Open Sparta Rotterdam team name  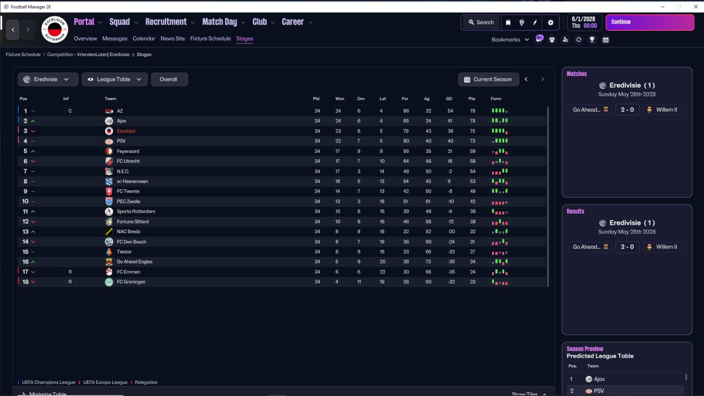click(136, 212)
